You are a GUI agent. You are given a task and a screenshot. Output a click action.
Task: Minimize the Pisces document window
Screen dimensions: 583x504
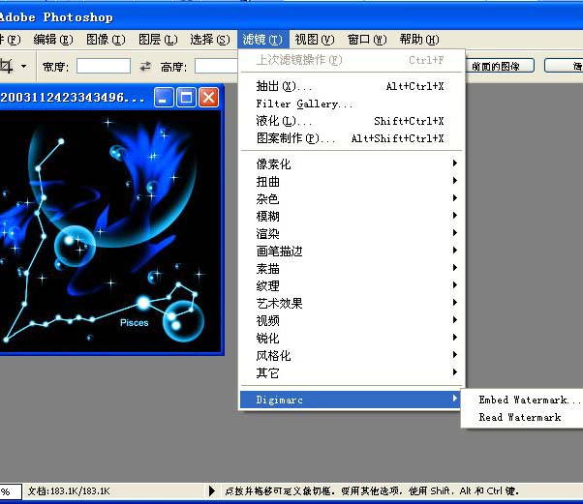click(x=165, y=97)
